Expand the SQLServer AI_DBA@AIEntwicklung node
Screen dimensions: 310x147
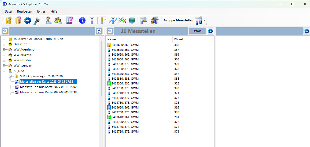point(4,39)
